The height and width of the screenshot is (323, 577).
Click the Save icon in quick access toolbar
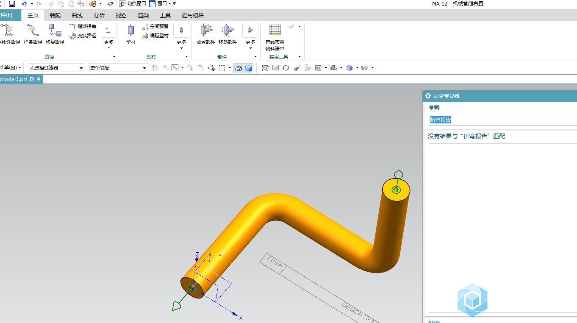12,4
